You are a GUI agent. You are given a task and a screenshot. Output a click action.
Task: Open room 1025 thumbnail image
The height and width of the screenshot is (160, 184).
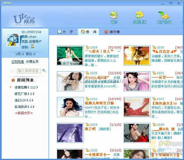(70, 81)
